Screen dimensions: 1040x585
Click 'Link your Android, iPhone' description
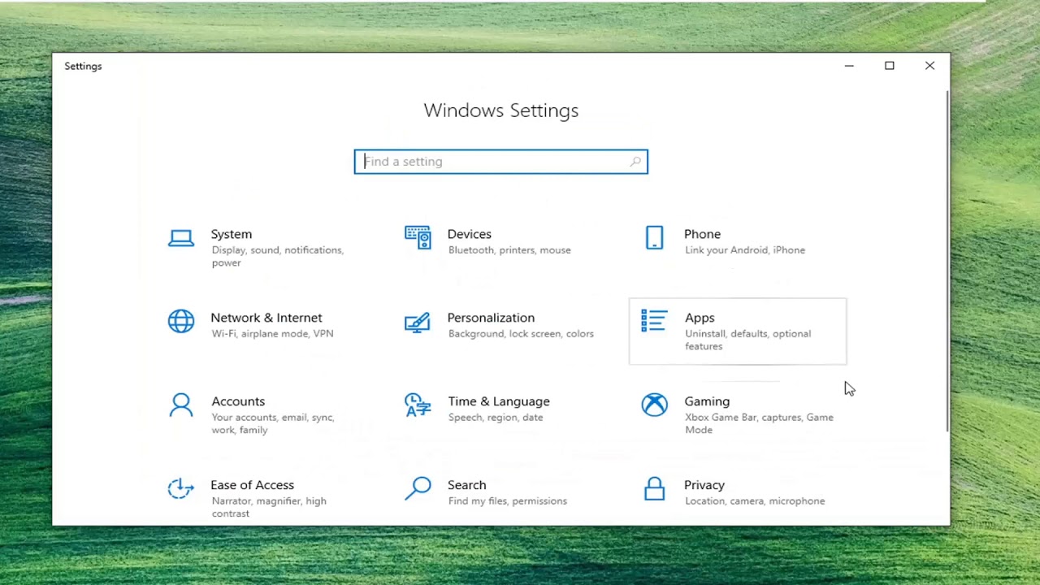pyautogui.click(x=745, y=250)
